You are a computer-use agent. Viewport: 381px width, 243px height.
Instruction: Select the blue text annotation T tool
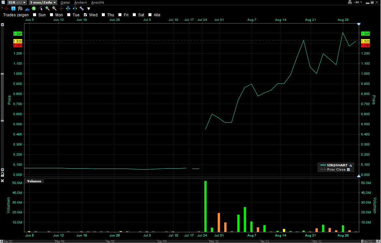click(13, 8)
